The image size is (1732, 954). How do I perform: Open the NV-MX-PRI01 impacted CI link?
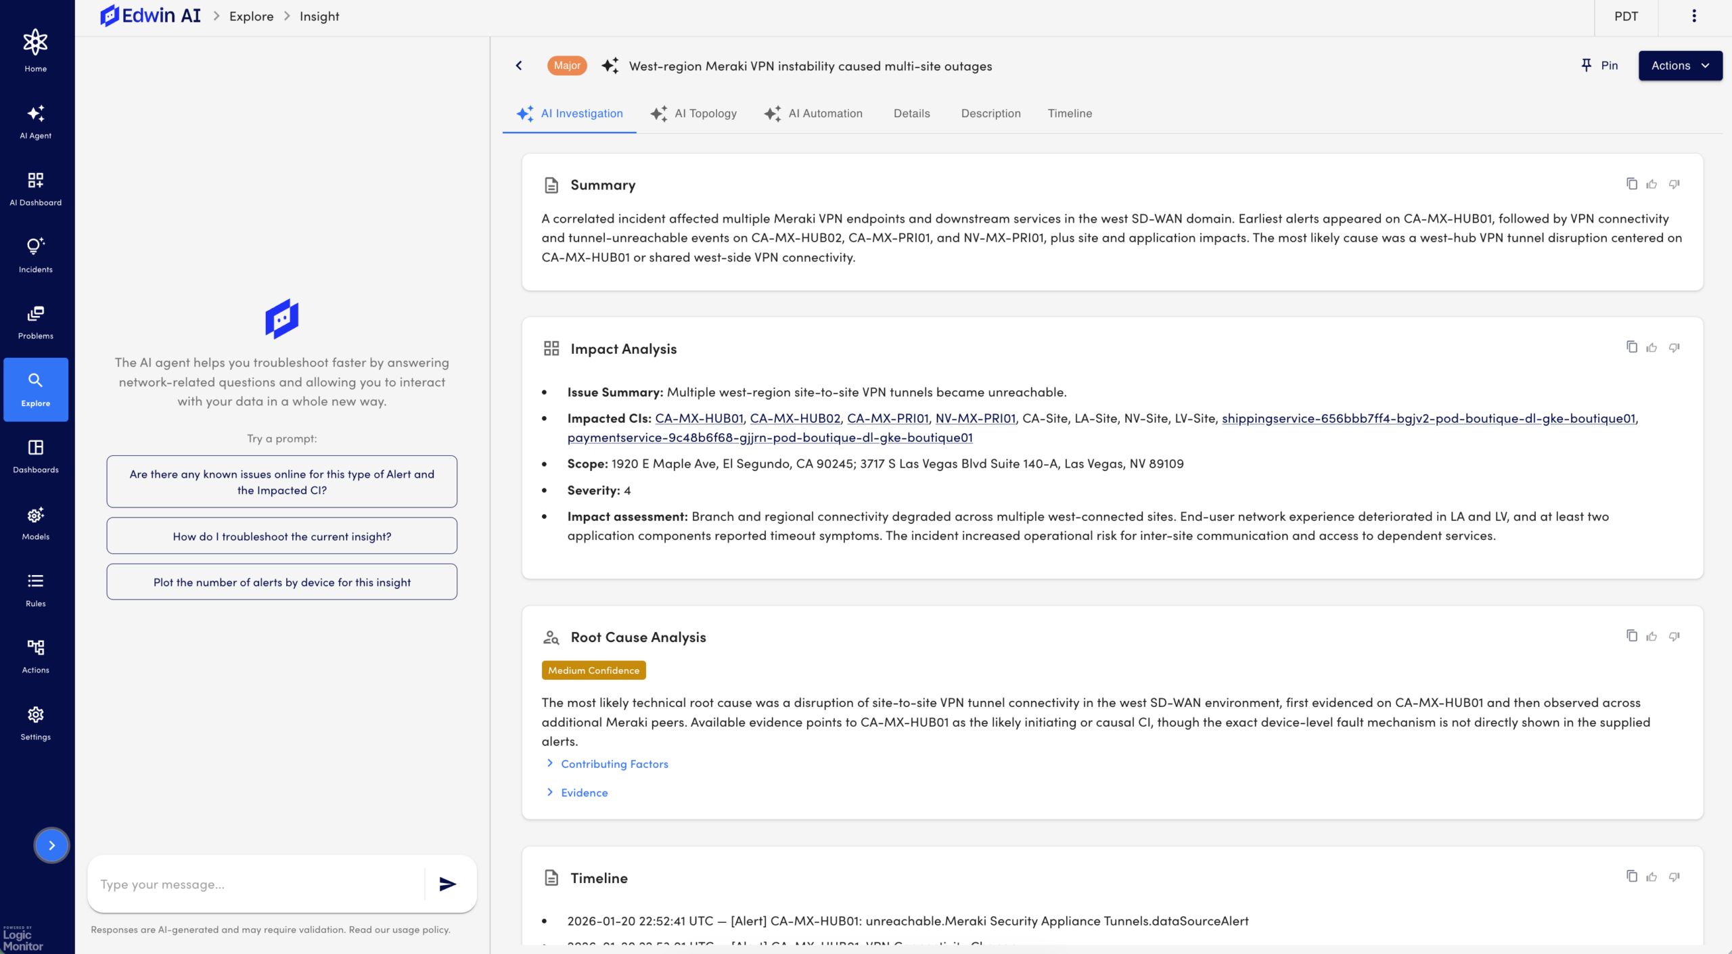point(976,418)
